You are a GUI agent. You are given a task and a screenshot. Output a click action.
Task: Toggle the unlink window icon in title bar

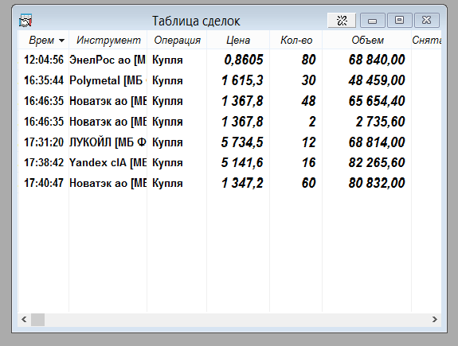click(342, 21)
